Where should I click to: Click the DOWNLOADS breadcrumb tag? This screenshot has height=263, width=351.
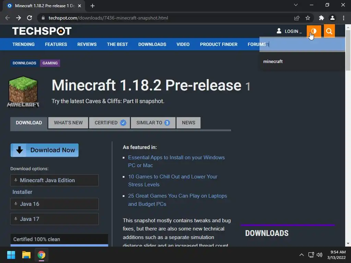pyautogui.click(x=24, y=63)
